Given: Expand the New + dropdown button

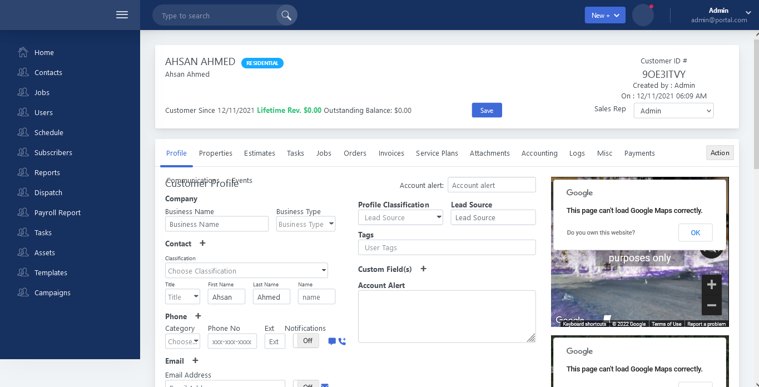Looking at the screenshot, I should point(605,16).
